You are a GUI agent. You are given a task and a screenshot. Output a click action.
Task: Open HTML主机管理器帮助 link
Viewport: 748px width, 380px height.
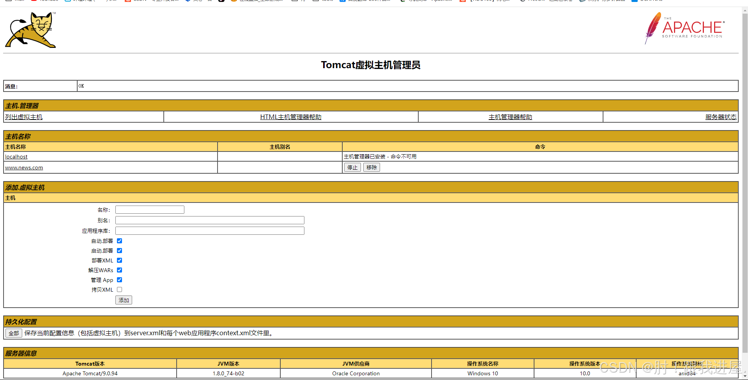pyautogui.click(x=291, y=117)
